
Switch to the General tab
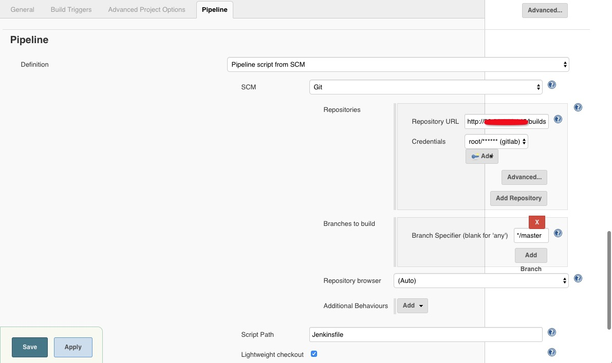(x=22, y=10)
